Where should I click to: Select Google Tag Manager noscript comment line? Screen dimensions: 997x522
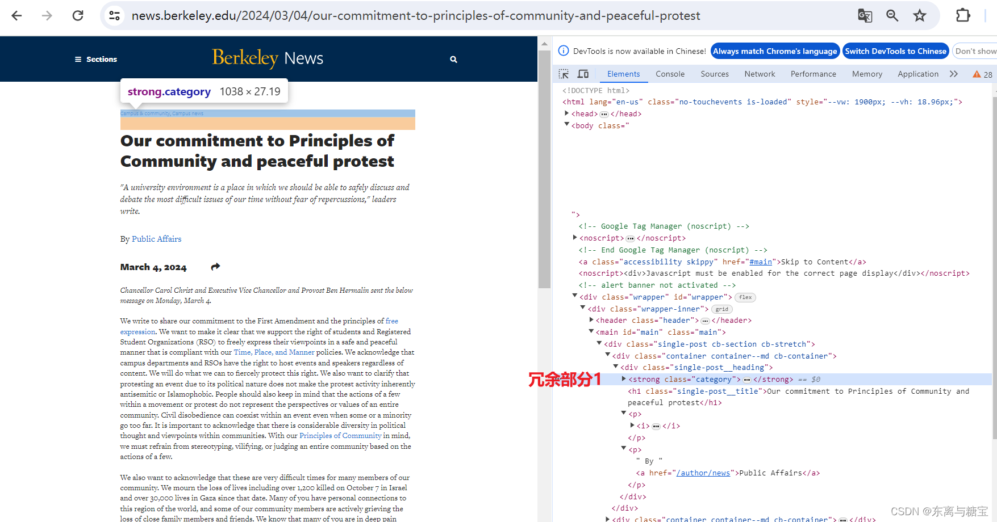664,226
